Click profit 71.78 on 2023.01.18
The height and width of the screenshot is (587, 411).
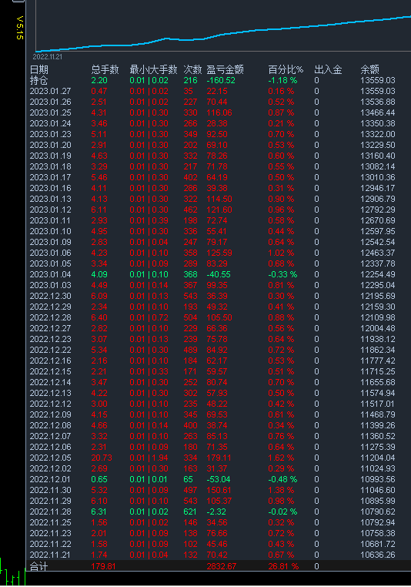coord(217,167)
